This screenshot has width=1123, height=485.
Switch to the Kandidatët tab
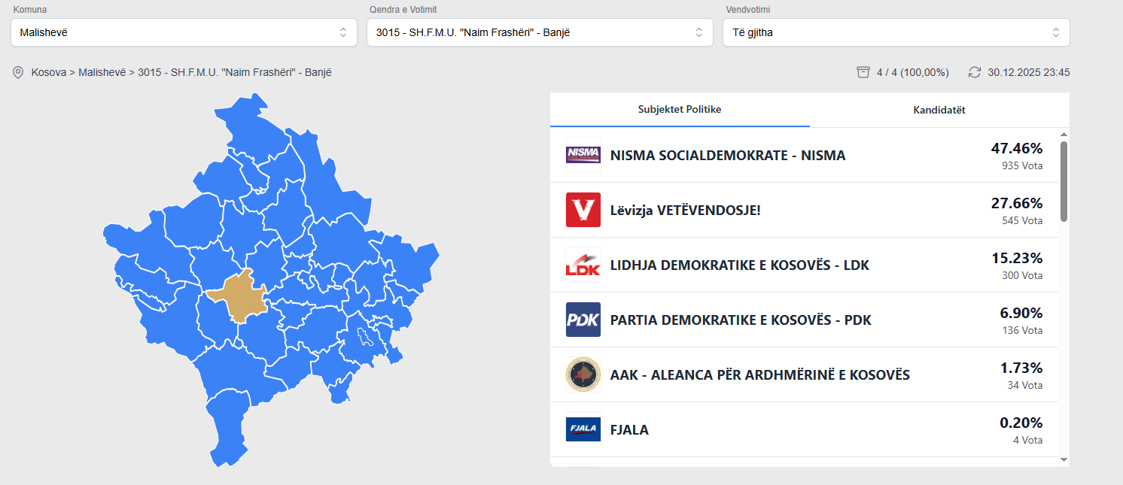pos(939,110)
